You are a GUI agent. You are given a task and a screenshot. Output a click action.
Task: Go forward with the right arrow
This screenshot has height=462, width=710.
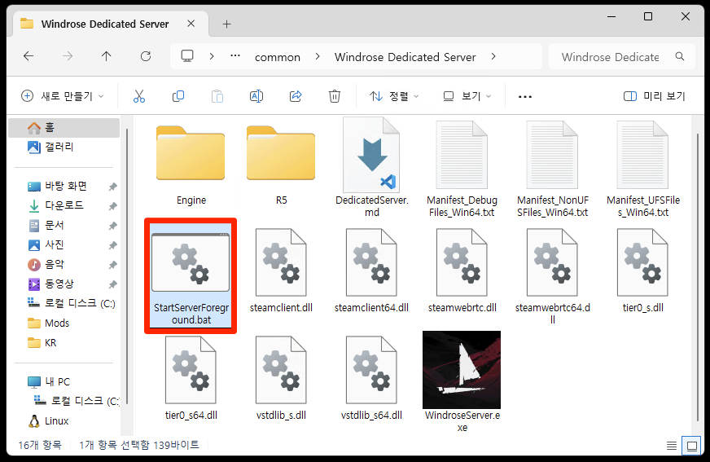68,56
